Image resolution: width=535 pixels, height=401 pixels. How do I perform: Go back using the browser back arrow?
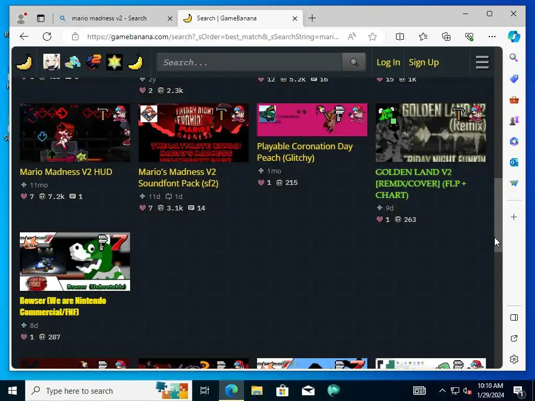click(24, 37)
